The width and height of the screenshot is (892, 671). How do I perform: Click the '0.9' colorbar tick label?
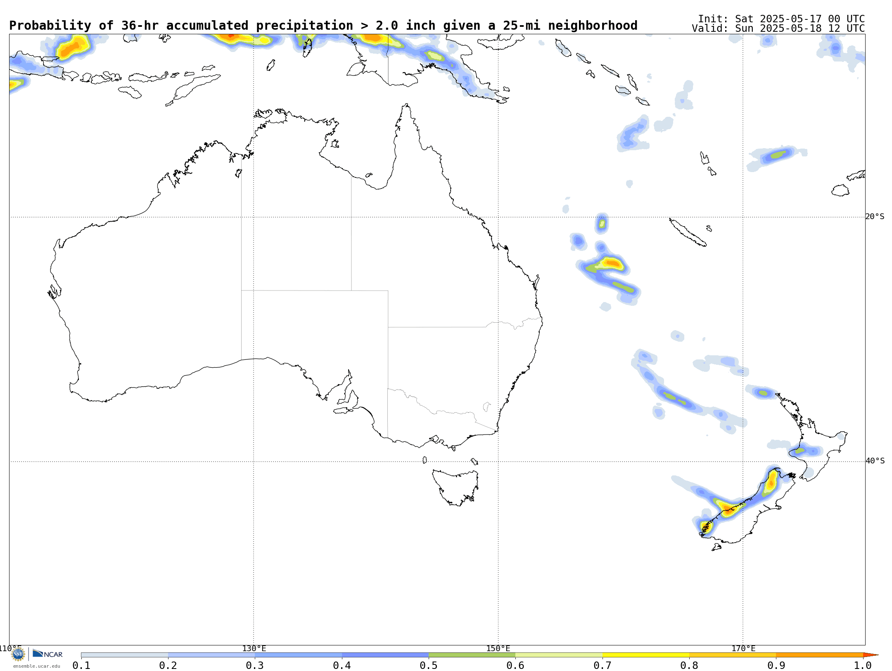coord(776,665)
